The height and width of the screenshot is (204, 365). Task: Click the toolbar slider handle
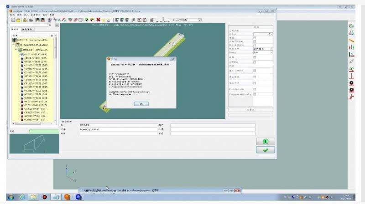163,19
